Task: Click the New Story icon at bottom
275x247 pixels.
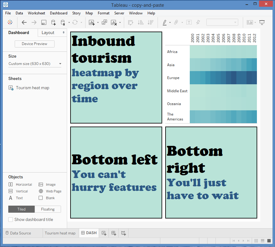Action: 123,233
